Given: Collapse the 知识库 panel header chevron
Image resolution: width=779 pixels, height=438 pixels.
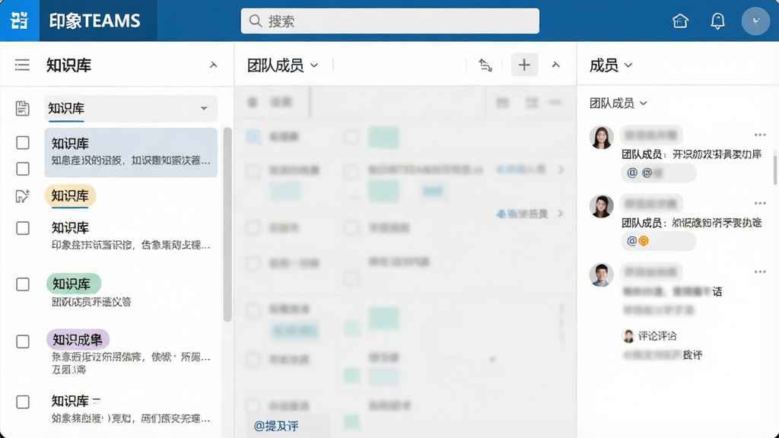Looking at the screenshot, I should (213, 65).
